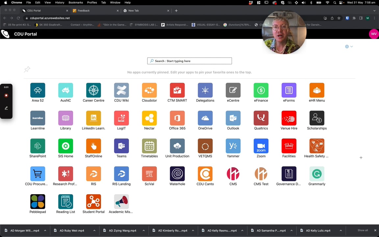This screenshot has width=379, height=237.
Task: Open SIS Home gear app
Action: (65, 146)
